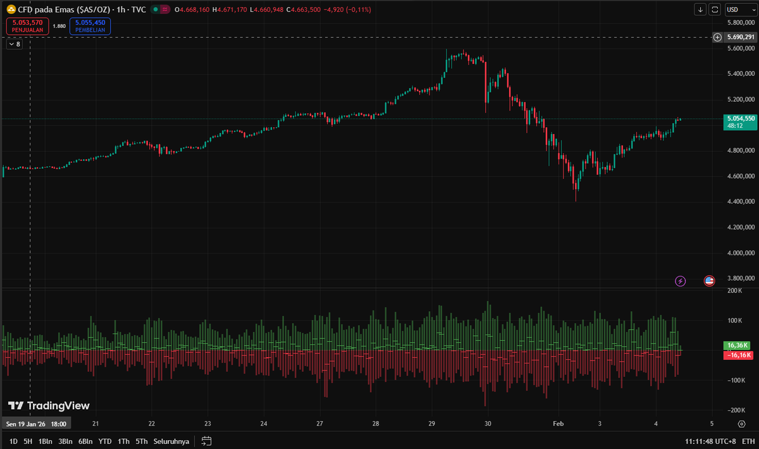Viewport: 759px width, 449px height.
Task: Select the 1Th time range
Action: [x=123, y=441]
